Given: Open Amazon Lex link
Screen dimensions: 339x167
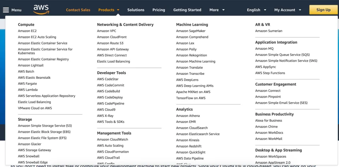Looking at the screenshot, I should (185, 43).
